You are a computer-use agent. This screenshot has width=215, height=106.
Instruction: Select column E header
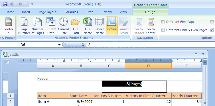click(x=186, y=66)
